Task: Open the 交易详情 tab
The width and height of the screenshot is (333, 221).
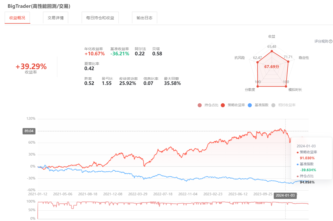Action: point(55,18)
